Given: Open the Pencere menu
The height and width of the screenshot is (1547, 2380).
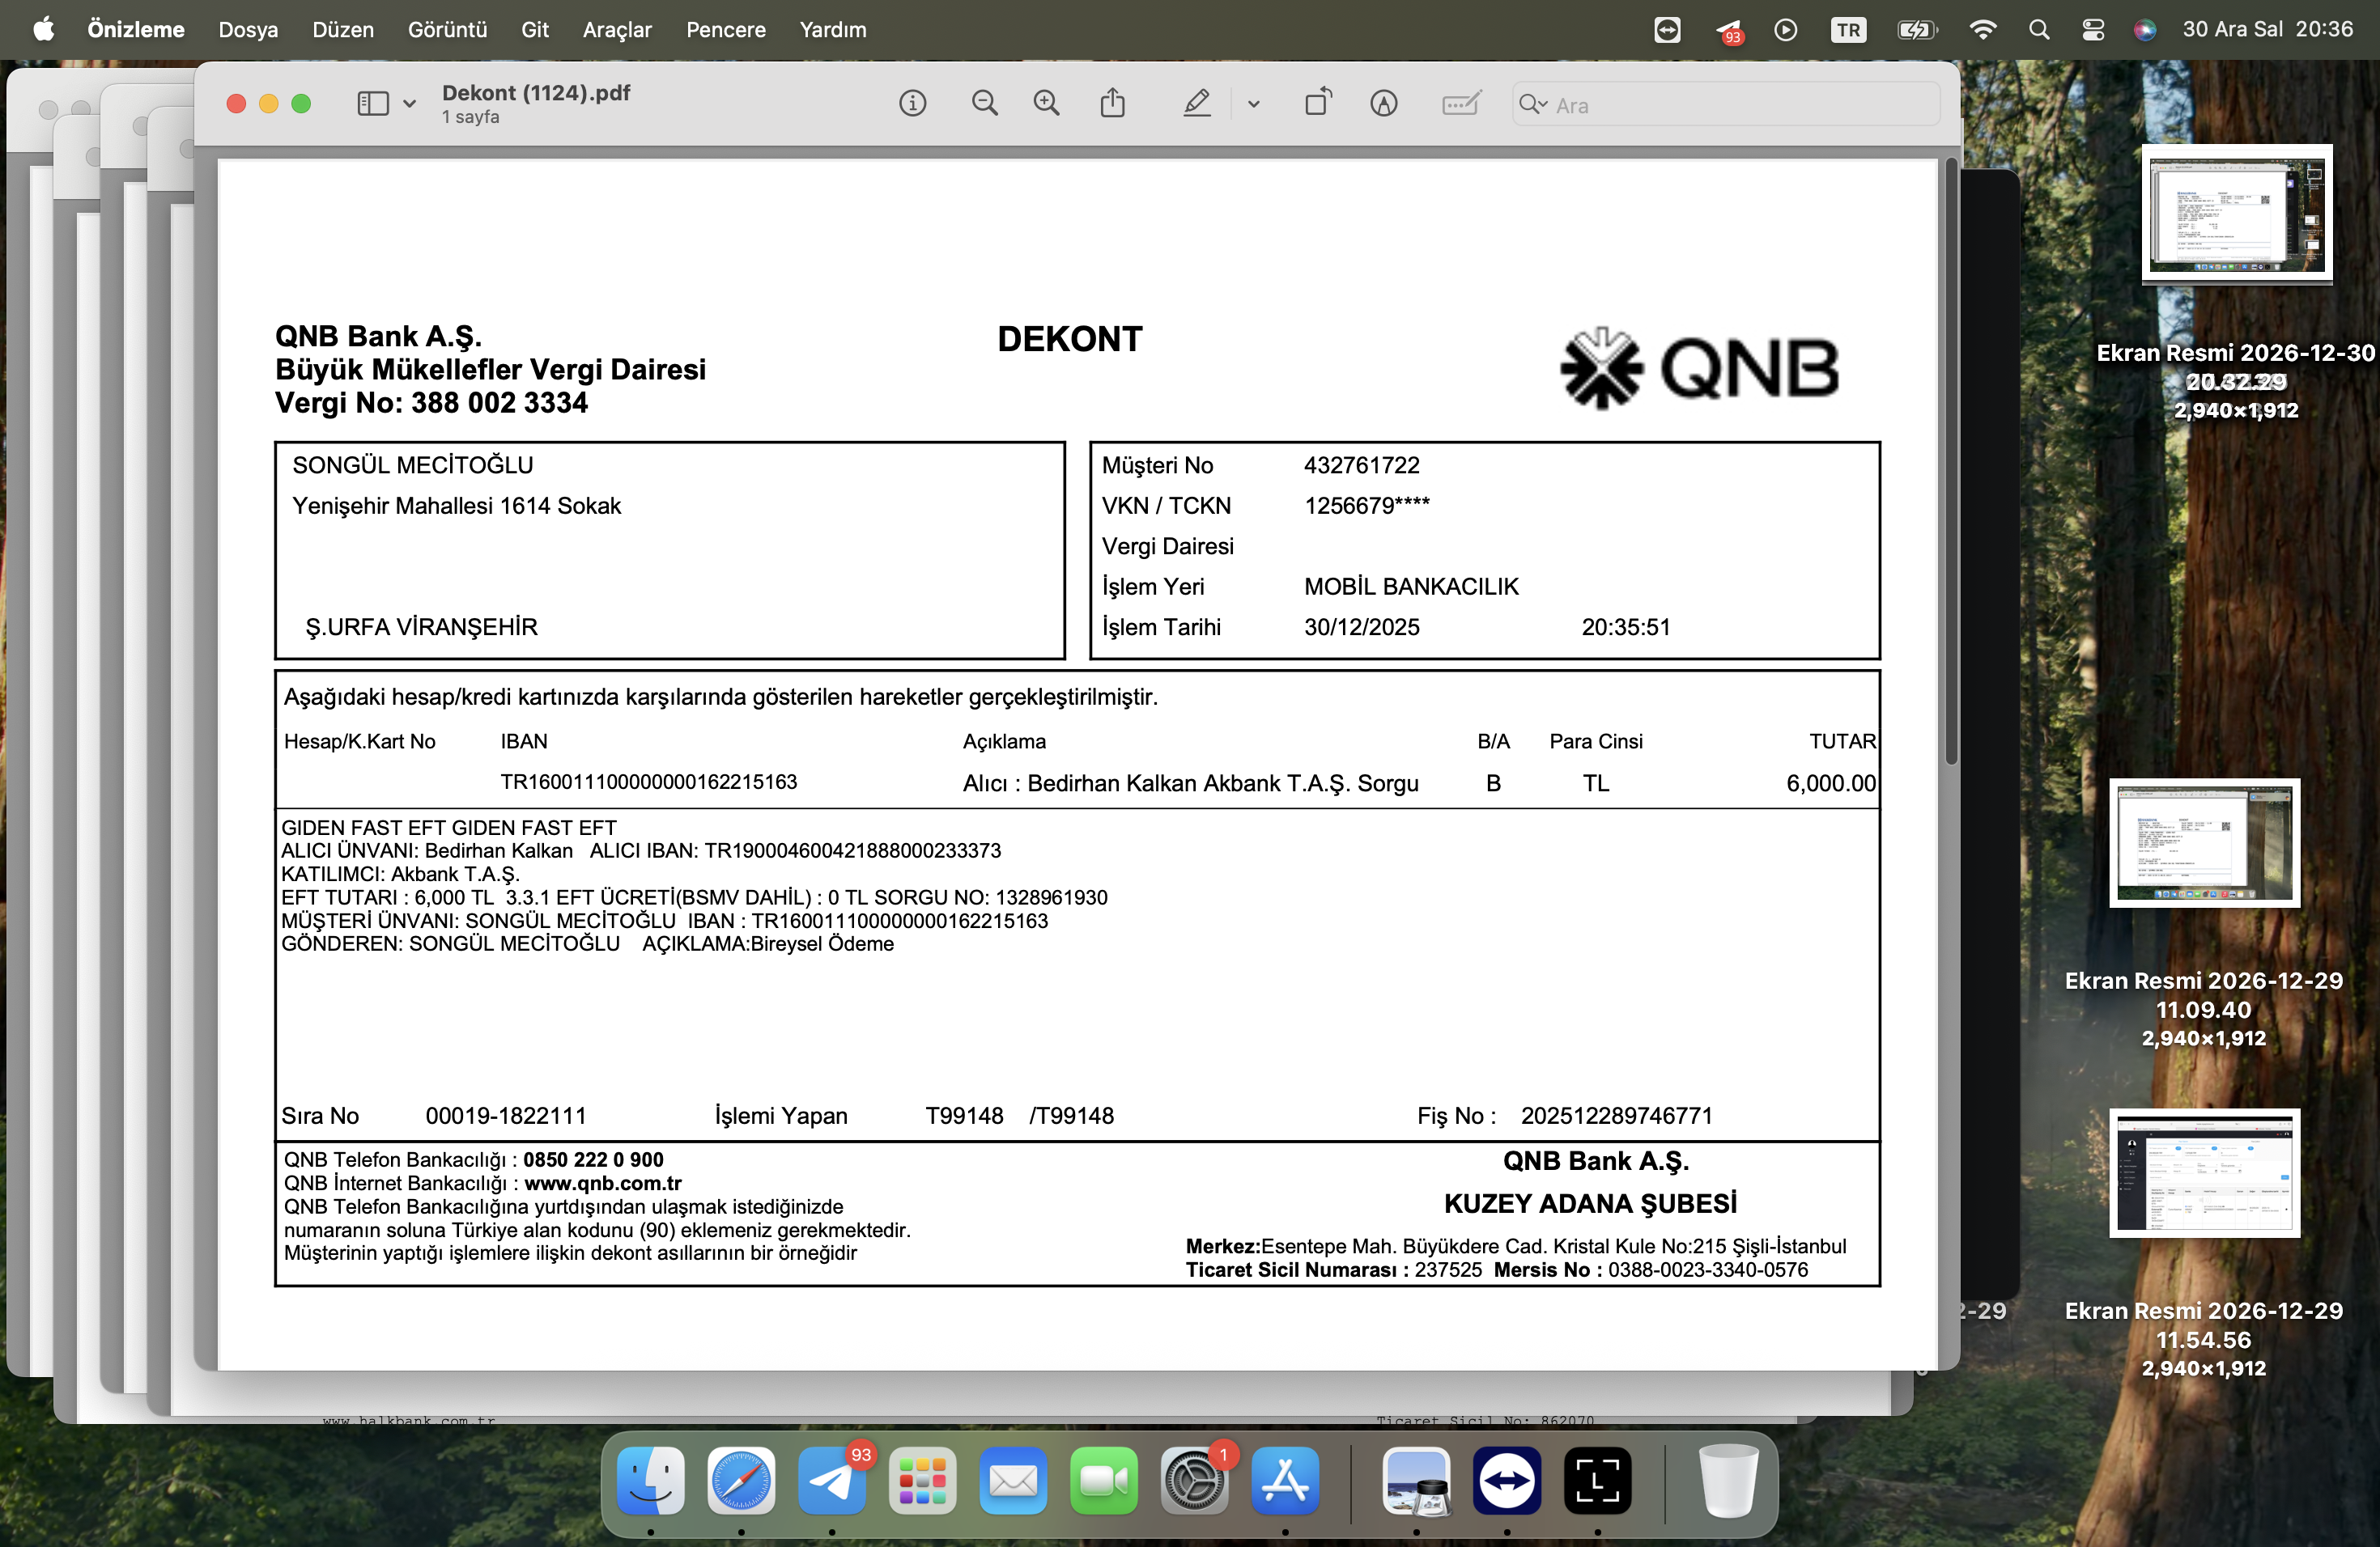Looking at the screenshot, I should click(725, 29).
